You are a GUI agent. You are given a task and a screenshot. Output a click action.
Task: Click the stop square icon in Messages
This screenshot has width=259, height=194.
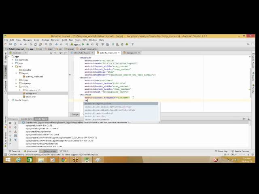pos(10,123)
